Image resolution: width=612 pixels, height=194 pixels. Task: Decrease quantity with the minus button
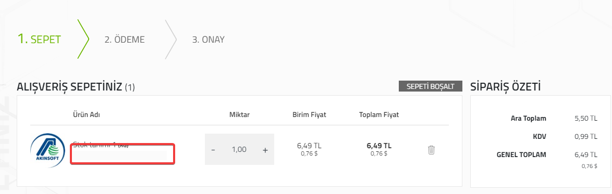pyautogui.click(x=213, y=150)
